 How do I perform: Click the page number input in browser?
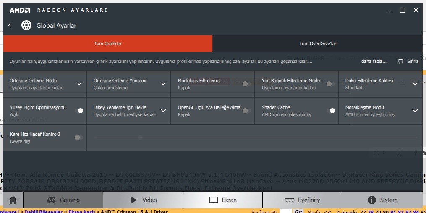coord(285,211)
